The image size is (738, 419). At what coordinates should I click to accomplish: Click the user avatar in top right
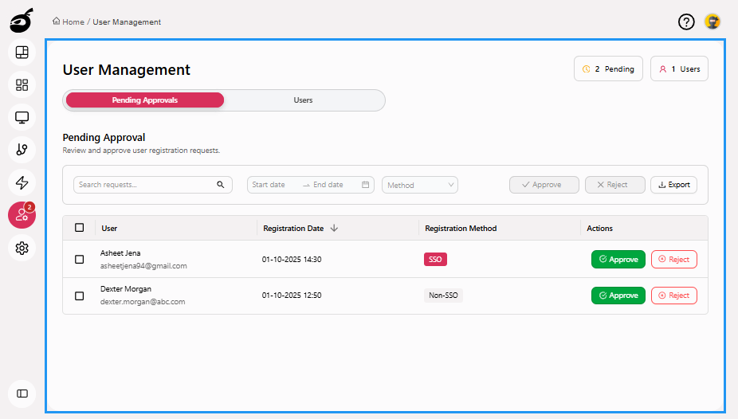712,22
